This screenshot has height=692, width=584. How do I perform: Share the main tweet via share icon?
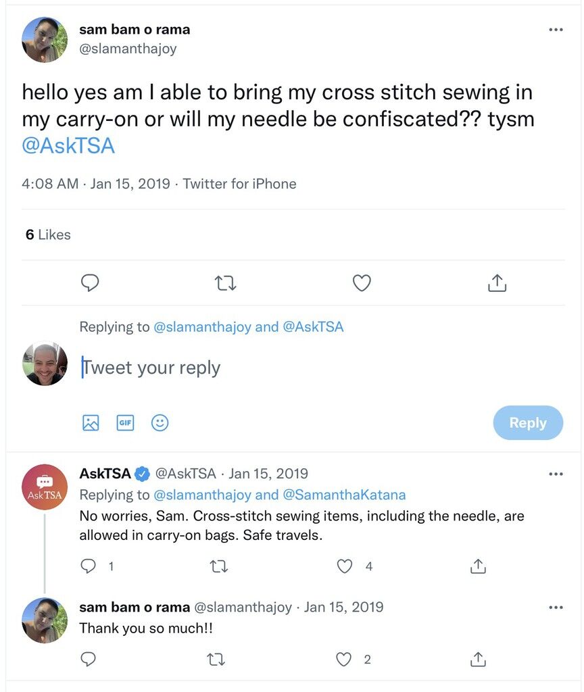click(497, 283)
